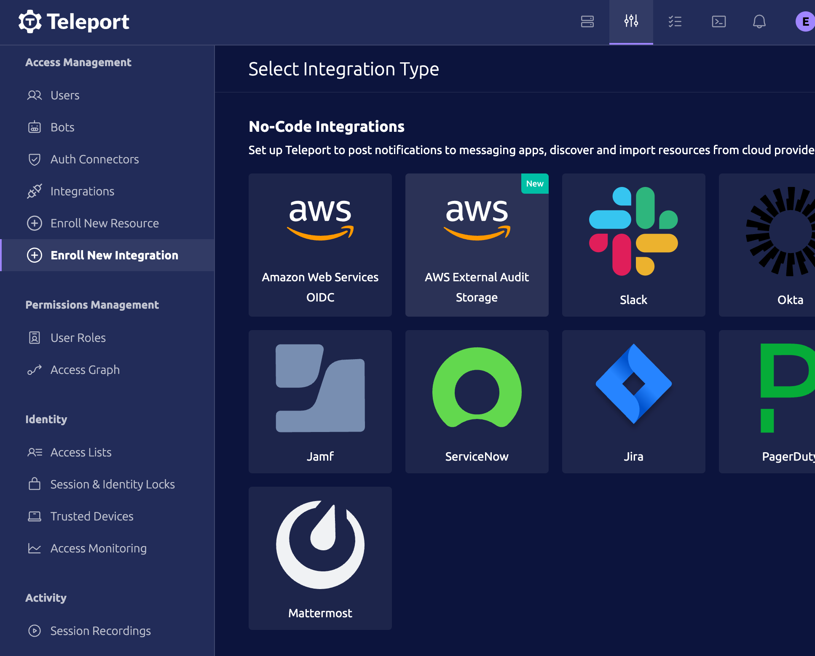Go to Users in sidebar
815x656 pixels.
point(65,95)
